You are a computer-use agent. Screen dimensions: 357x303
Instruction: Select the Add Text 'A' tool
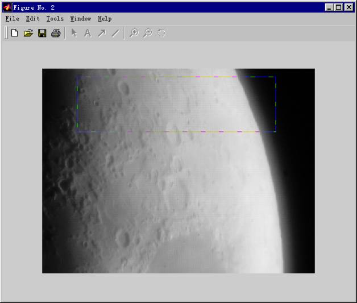coord(88,33)
